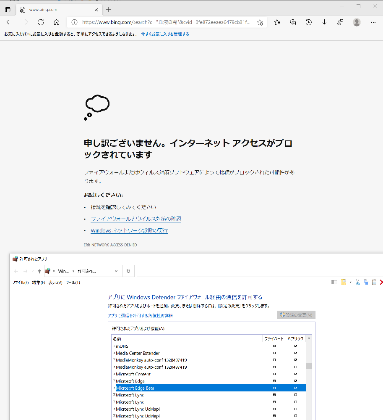Toggle Private checkbox for Microsoft Edge

(x=274, y=381)
